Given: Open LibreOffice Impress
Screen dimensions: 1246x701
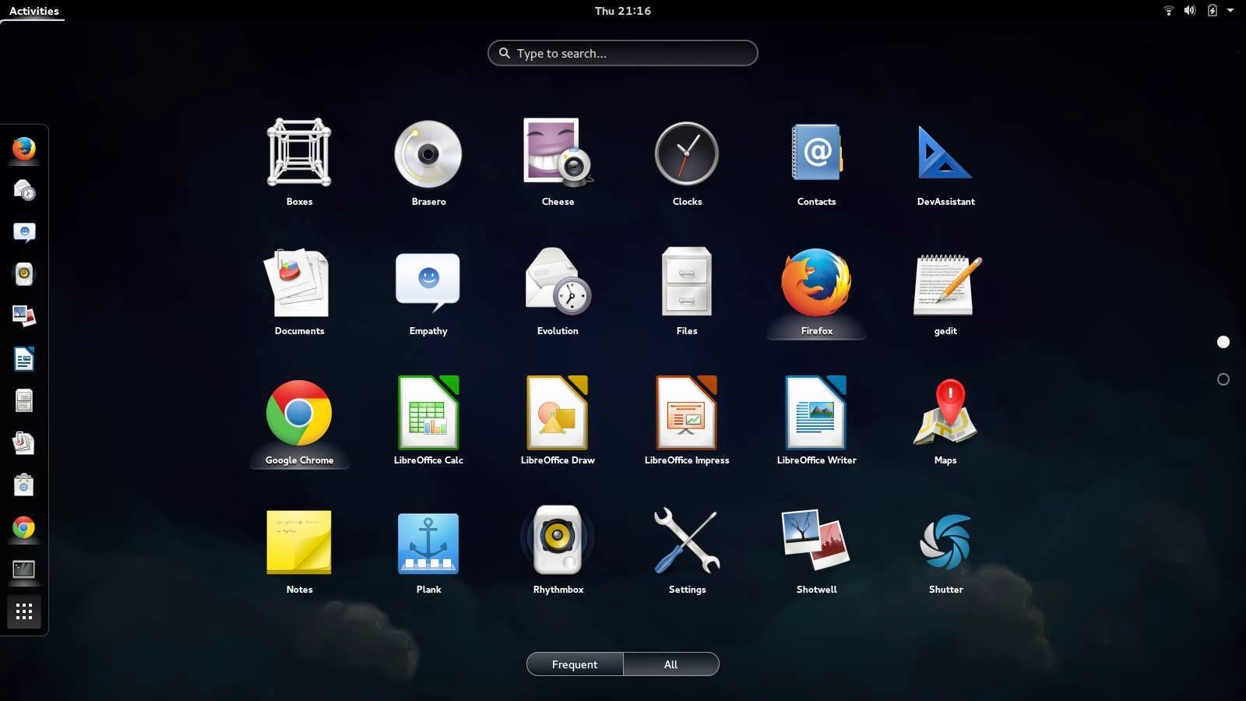Looking at the screenshot, I should pos(686,413).
